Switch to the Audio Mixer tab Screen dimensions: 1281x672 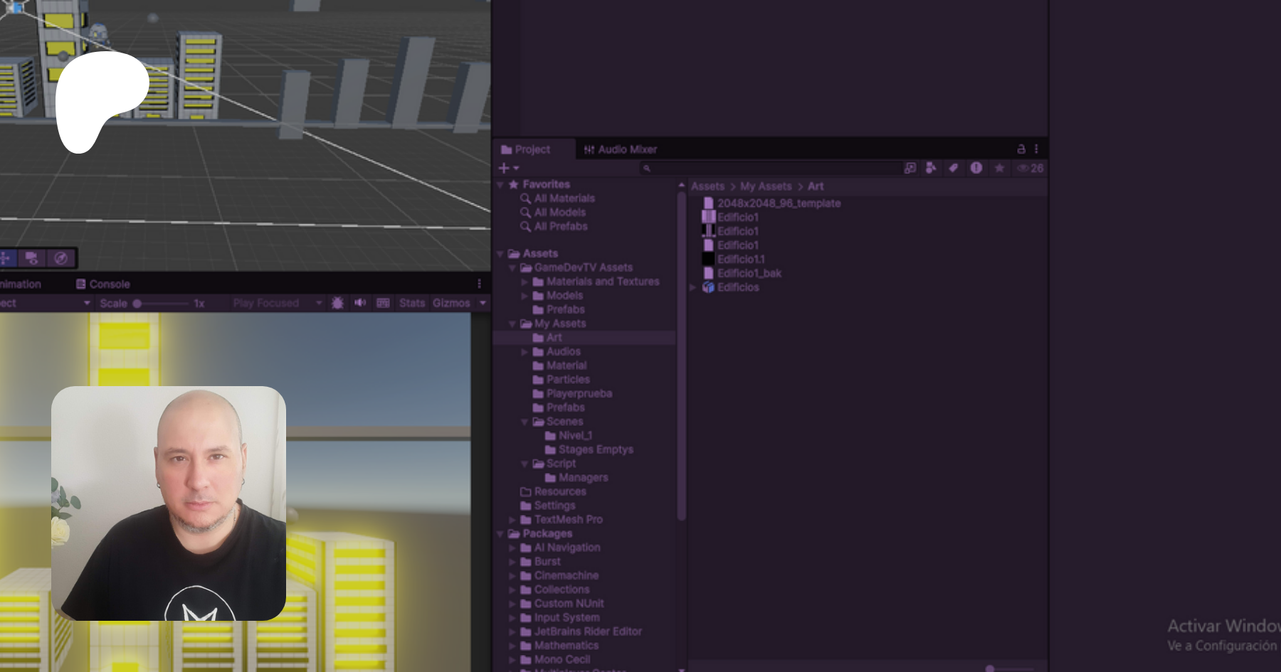pos(620,149)
